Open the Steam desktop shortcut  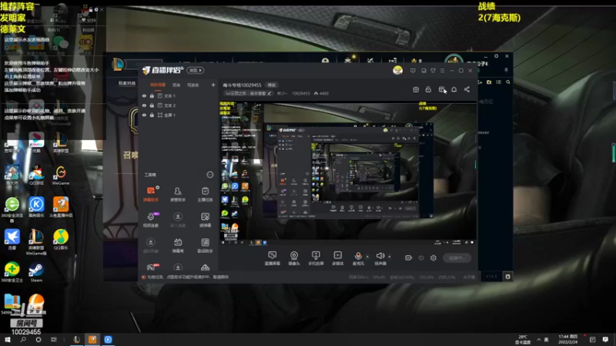(x=36, y=272)
